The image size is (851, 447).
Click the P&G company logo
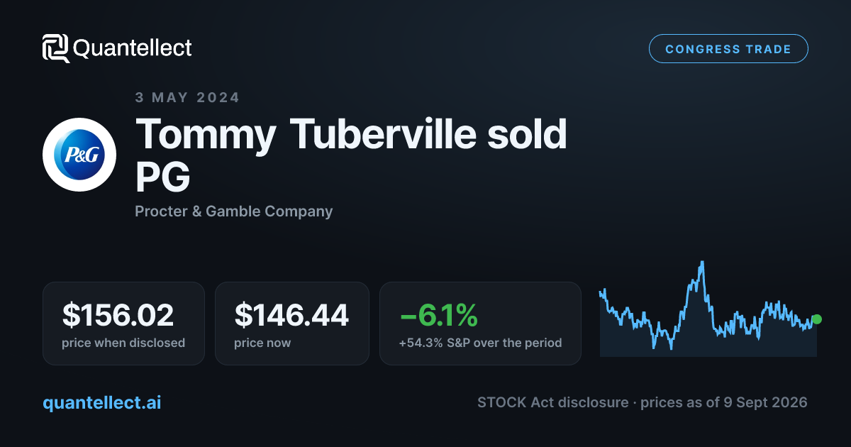click(x=79, y=155)
